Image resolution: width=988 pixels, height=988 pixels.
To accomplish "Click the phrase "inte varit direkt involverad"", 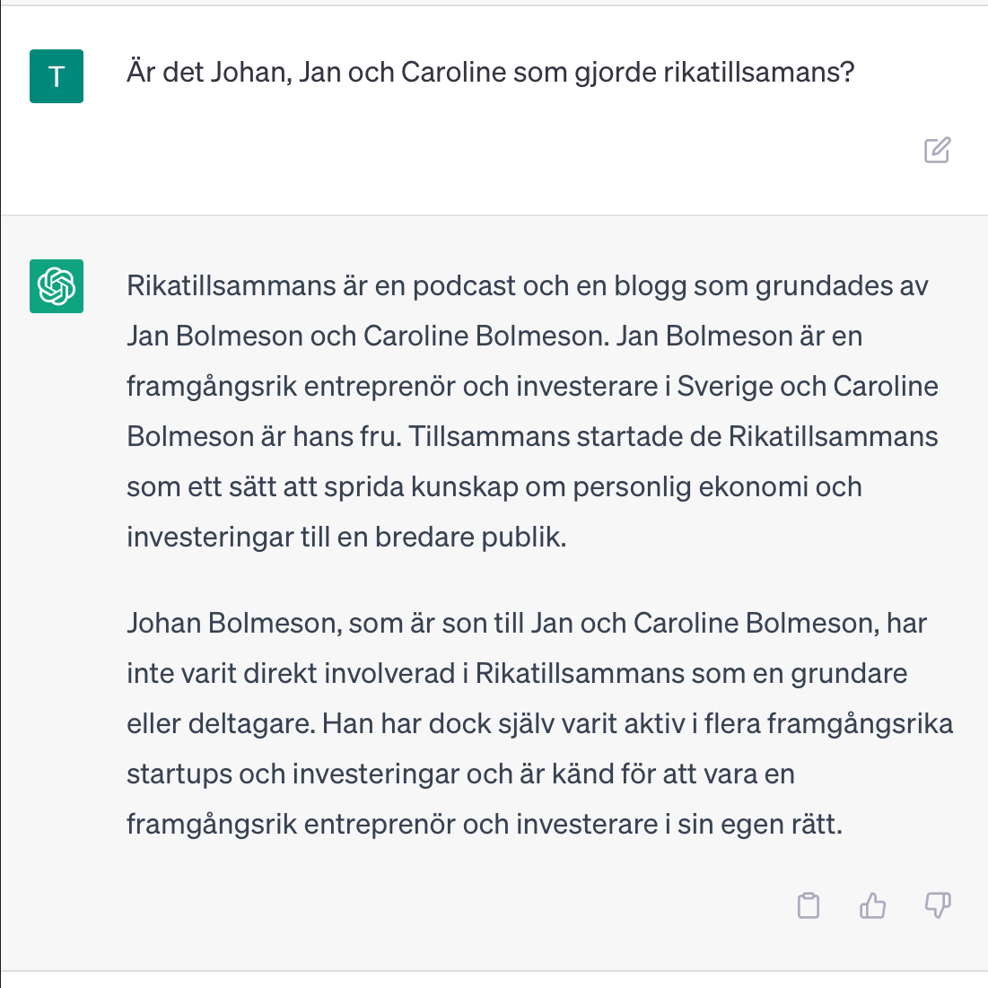I will 291,674.
